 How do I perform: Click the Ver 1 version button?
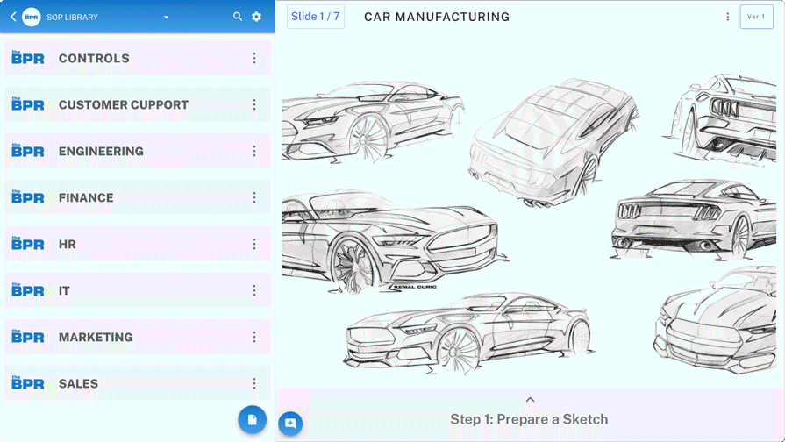click(x=756, y=17)
